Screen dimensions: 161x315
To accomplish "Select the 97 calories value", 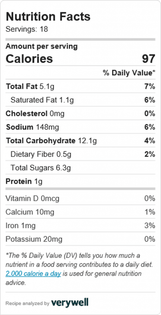I will [x=149, y=59].
